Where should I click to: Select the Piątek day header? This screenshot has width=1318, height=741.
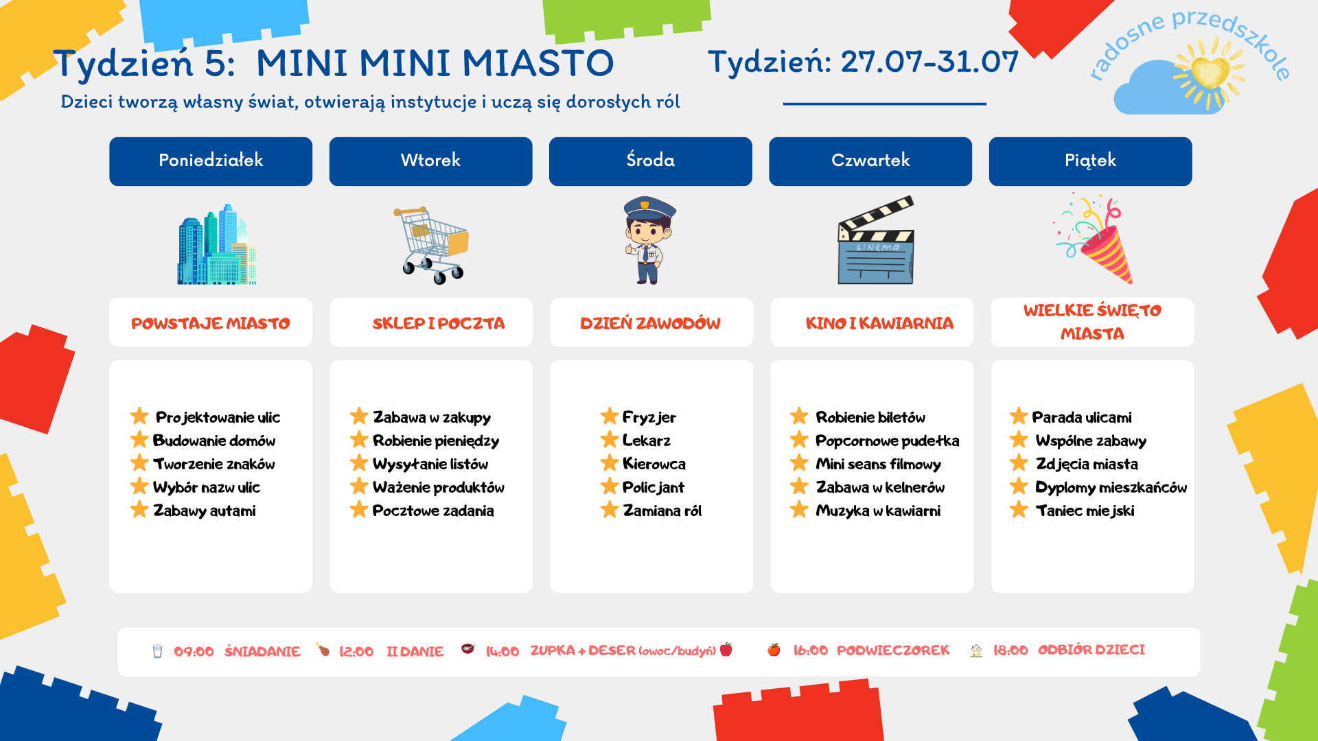1090,161
